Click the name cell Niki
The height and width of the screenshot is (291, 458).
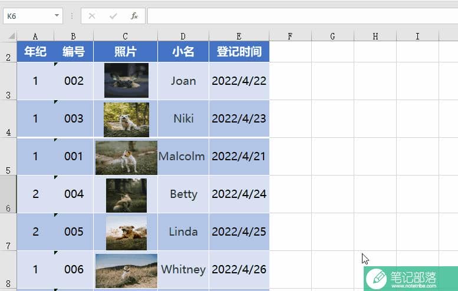pos(183,119)
